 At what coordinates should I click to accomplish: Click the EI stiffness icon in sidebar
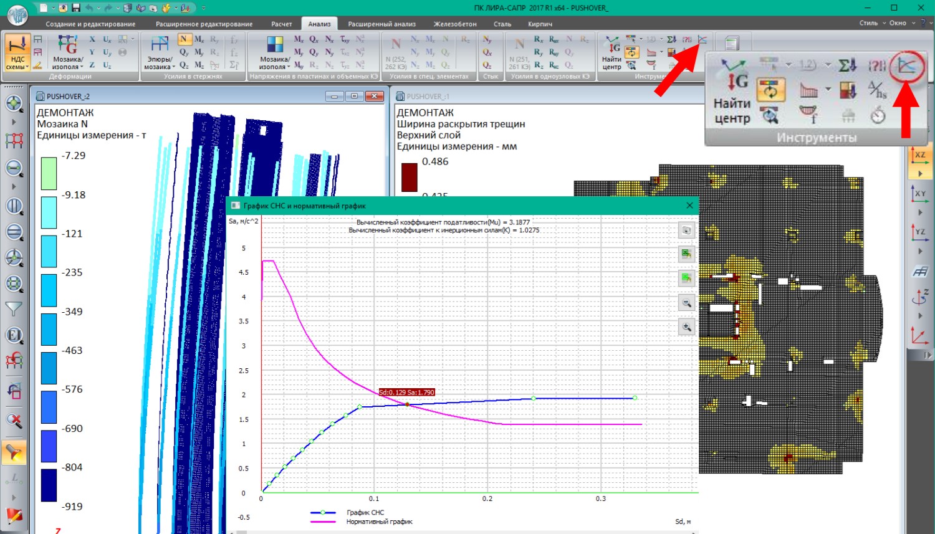14,335
